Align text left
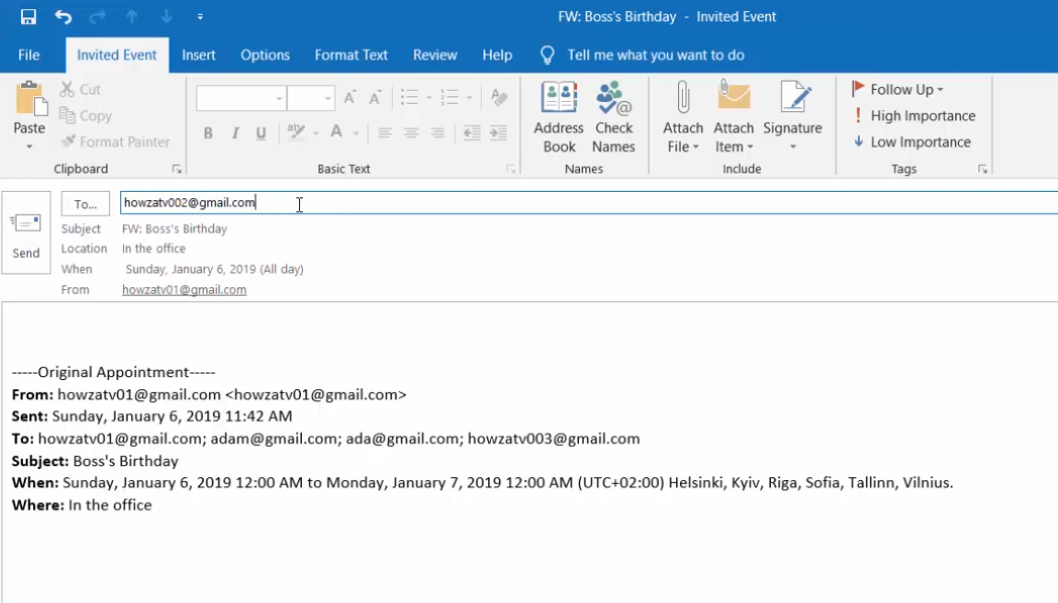The image size is (1058, 603). coord(384,133)
